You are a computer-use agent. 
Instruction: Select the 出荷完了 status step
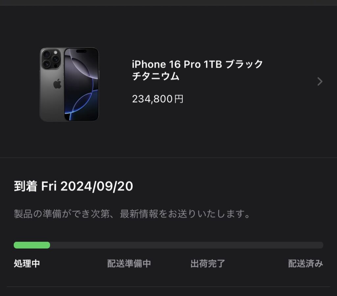click(x=208, y=263)
